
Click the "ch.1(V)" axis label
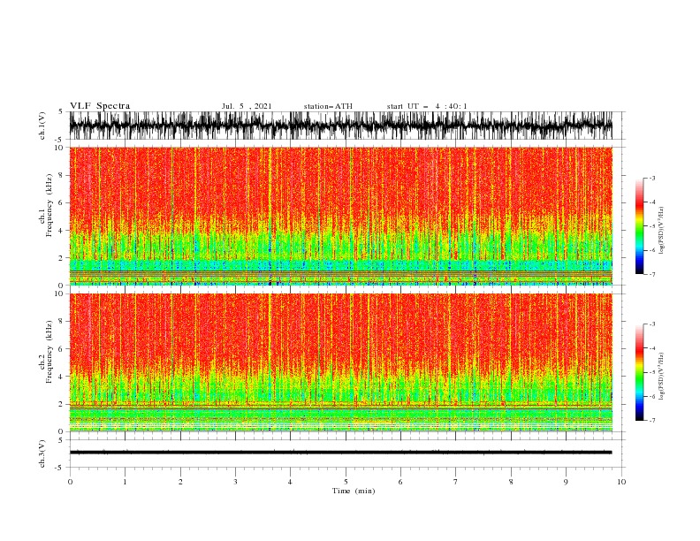(x=42, y=126)
